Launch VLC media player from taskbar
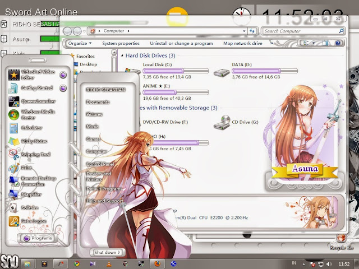359x269 pixels. click(109, 264)
